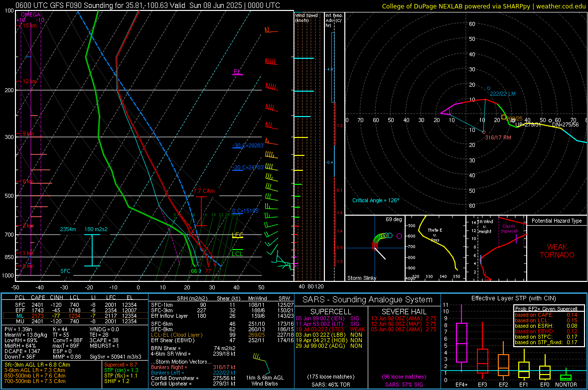
Task: Click the GFS F090 Sounding title text
Action: tap(148, 5)
